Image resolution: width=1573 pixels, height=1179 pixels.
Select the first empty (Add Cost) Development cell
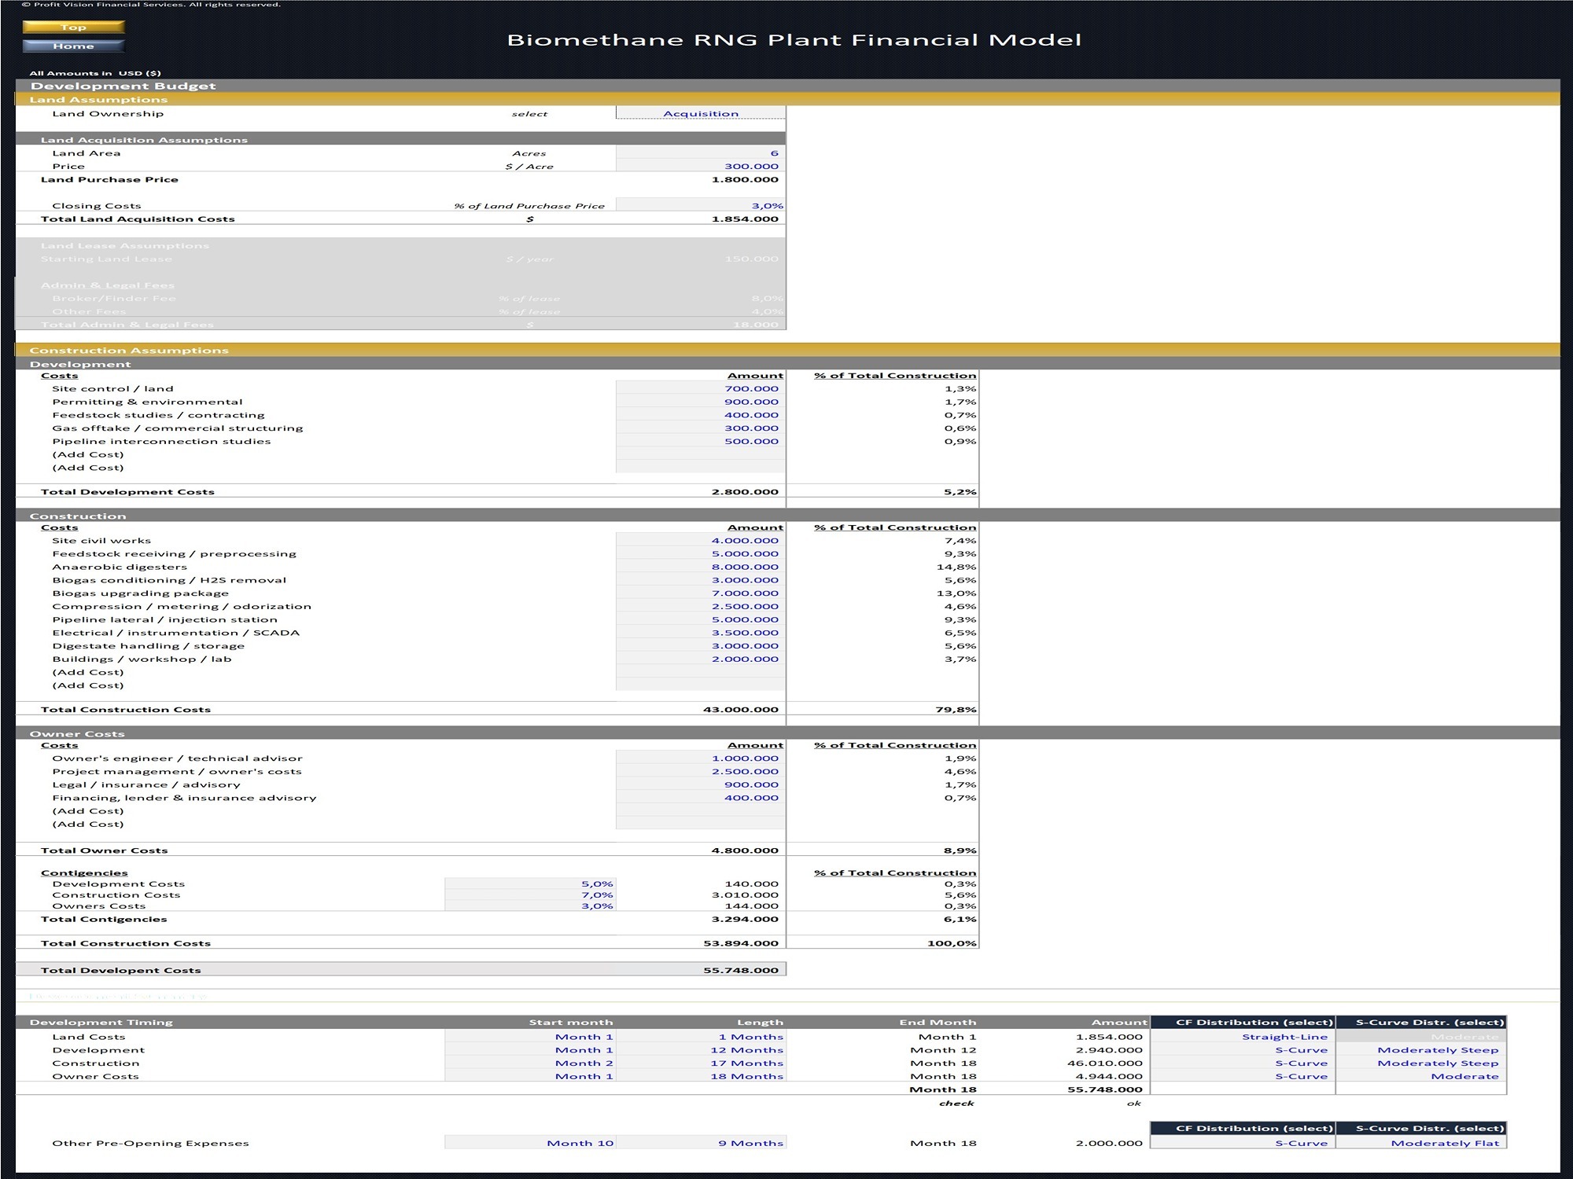[701, 454]
